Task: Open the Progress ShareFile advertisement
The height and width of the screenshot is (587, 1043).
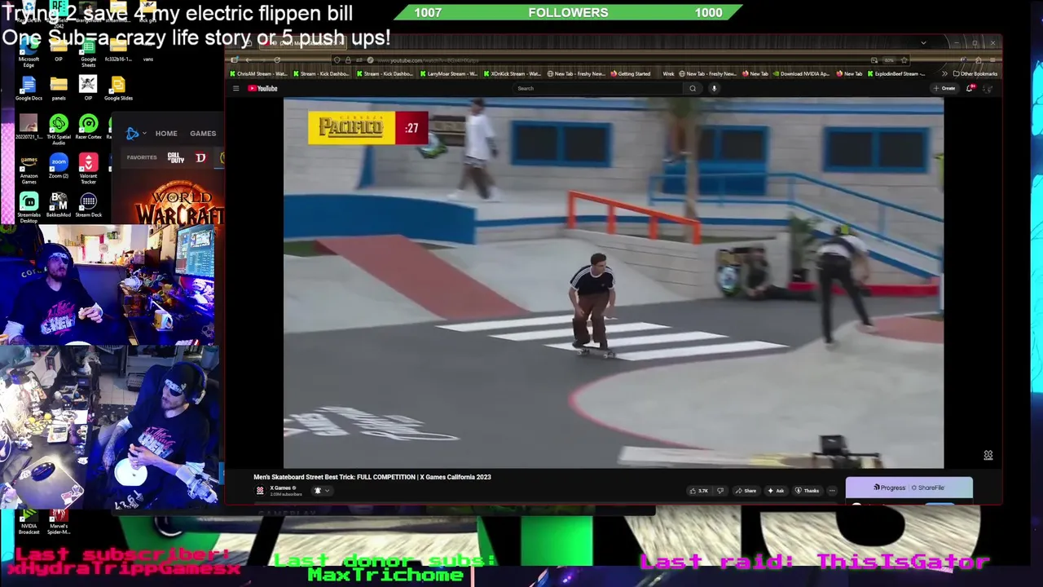Action: 909,488
